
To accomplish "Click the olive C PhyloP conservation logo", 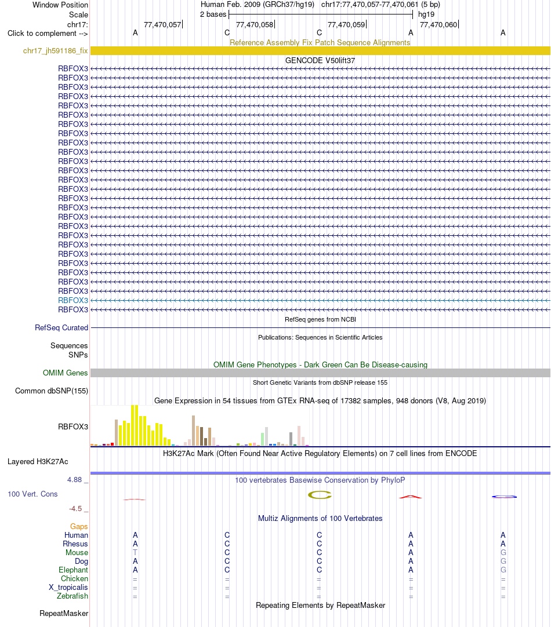I will pos(320,495).
